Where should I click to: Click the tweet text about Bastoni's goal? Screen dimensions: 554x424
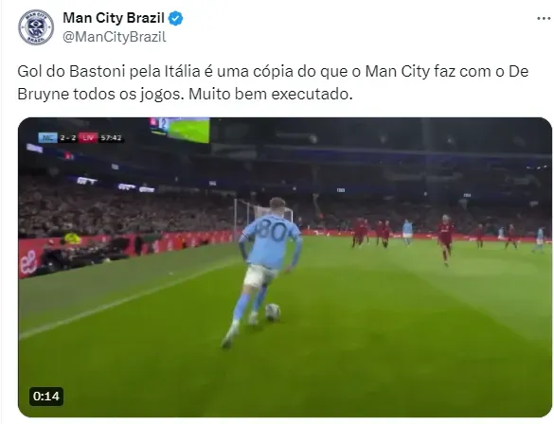tap(273, 82)
